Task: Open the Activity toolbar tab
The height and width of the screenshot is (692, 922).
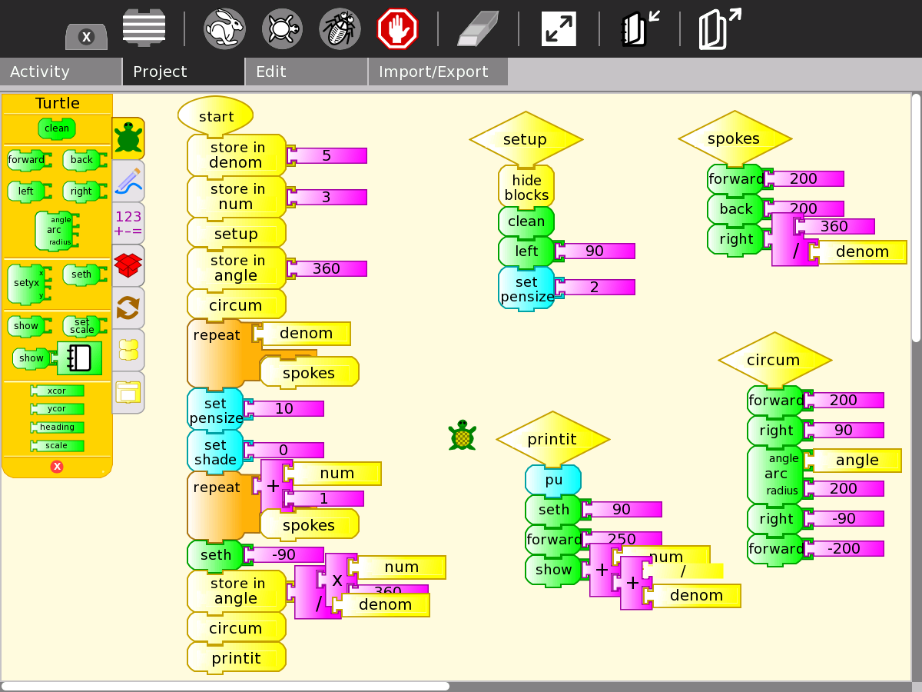Action: click(x=61, y=72)
